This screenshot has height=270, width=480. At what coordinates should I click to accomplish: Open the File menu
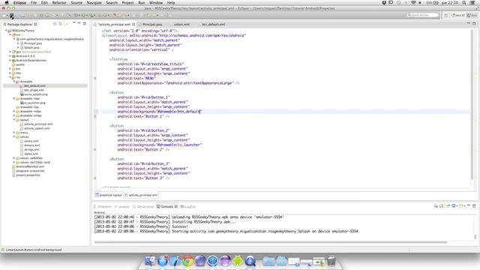coord(34,3)
